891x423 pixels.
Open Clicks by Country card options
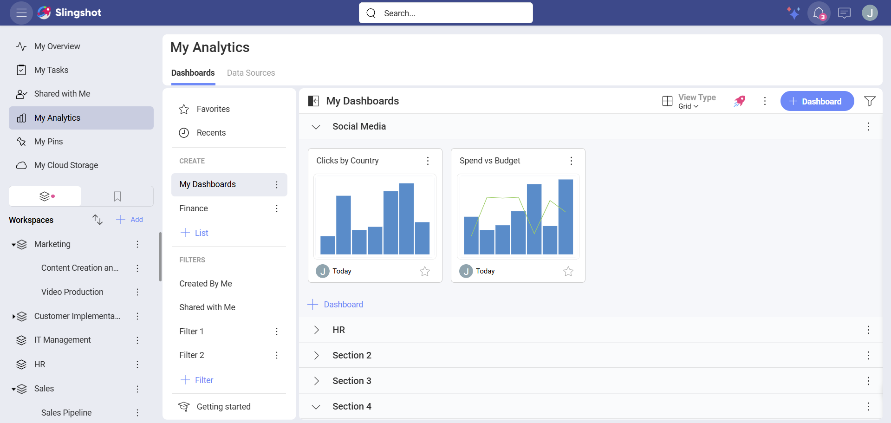coord(428,161)
